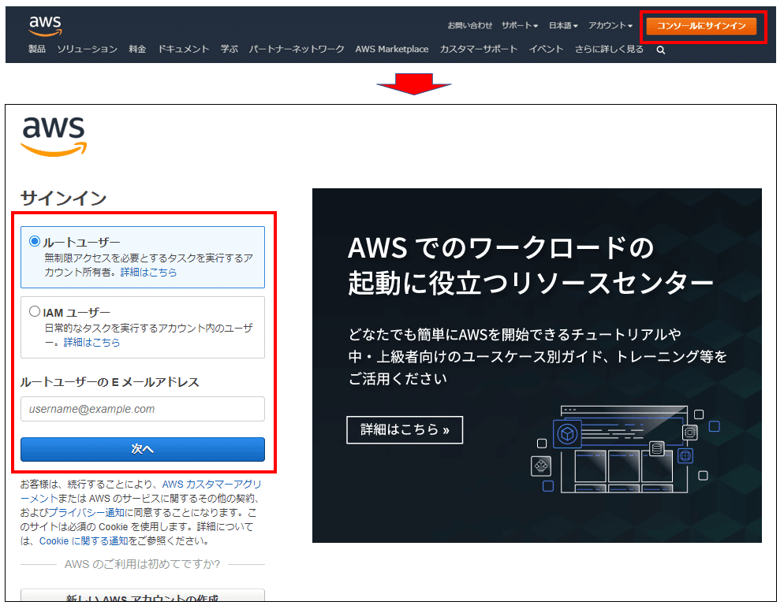Open the ドキュメント menu item
784x609 pixels.
pos(184,49)
